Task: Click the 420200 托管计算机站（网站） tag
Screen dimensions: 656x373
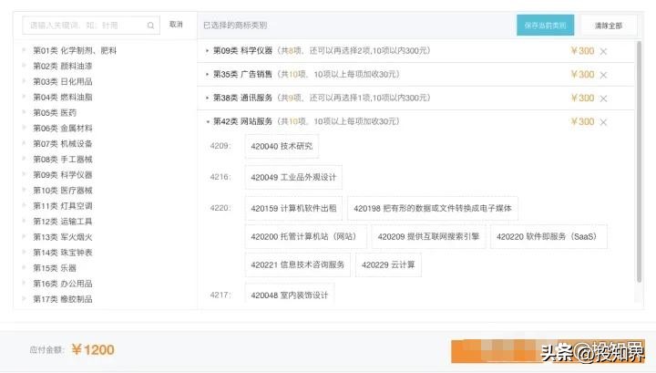Action: coord(305,236)
